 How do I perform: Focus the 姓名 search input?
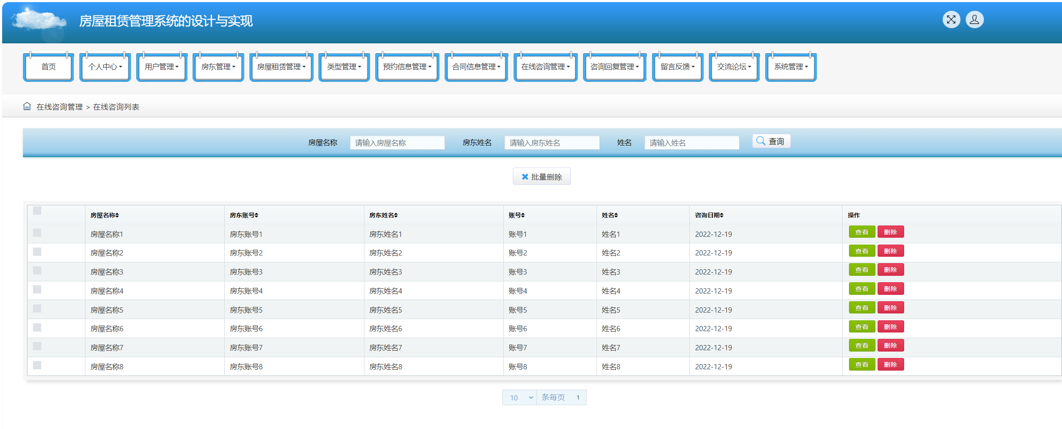pyautogui.click(x=692, y=142)
